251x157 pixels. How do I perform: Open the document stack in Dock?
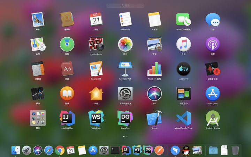224,150
